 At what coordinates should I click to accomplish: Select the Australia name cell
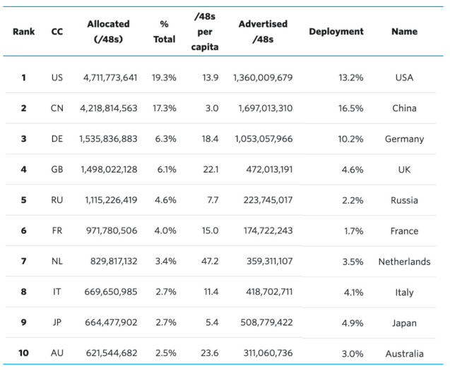(x=404, y=354)
